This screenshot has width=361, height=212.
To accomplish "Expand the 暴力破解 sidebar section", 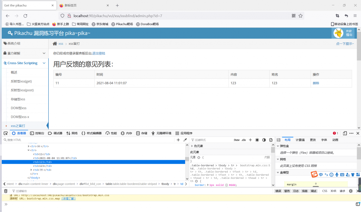I will 24,53.
